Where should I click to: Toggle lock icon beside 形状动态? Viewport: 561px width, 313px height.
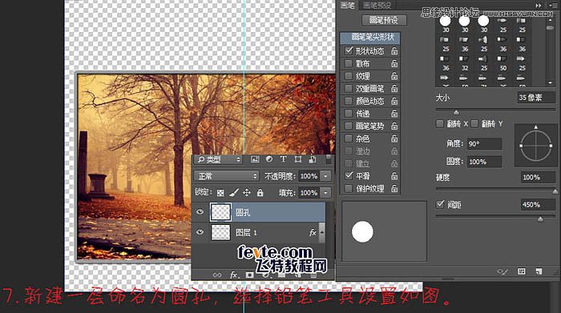coord(394,51)
